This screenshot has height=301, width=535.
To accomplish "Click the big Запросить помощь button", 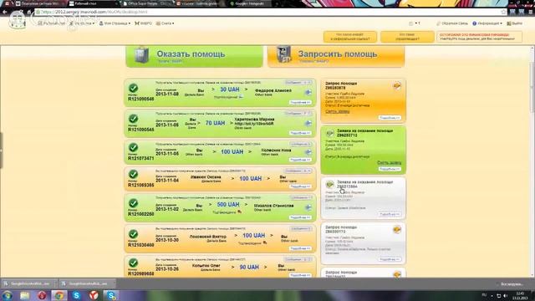I will pos(336,56).
